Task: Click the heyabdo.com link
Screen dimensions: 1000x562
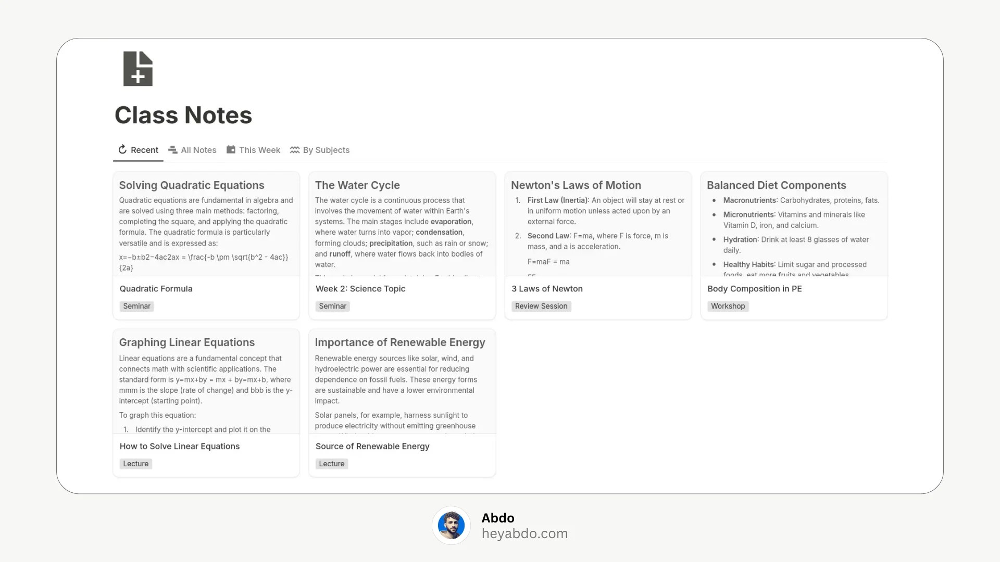Action: pos(524,533)
